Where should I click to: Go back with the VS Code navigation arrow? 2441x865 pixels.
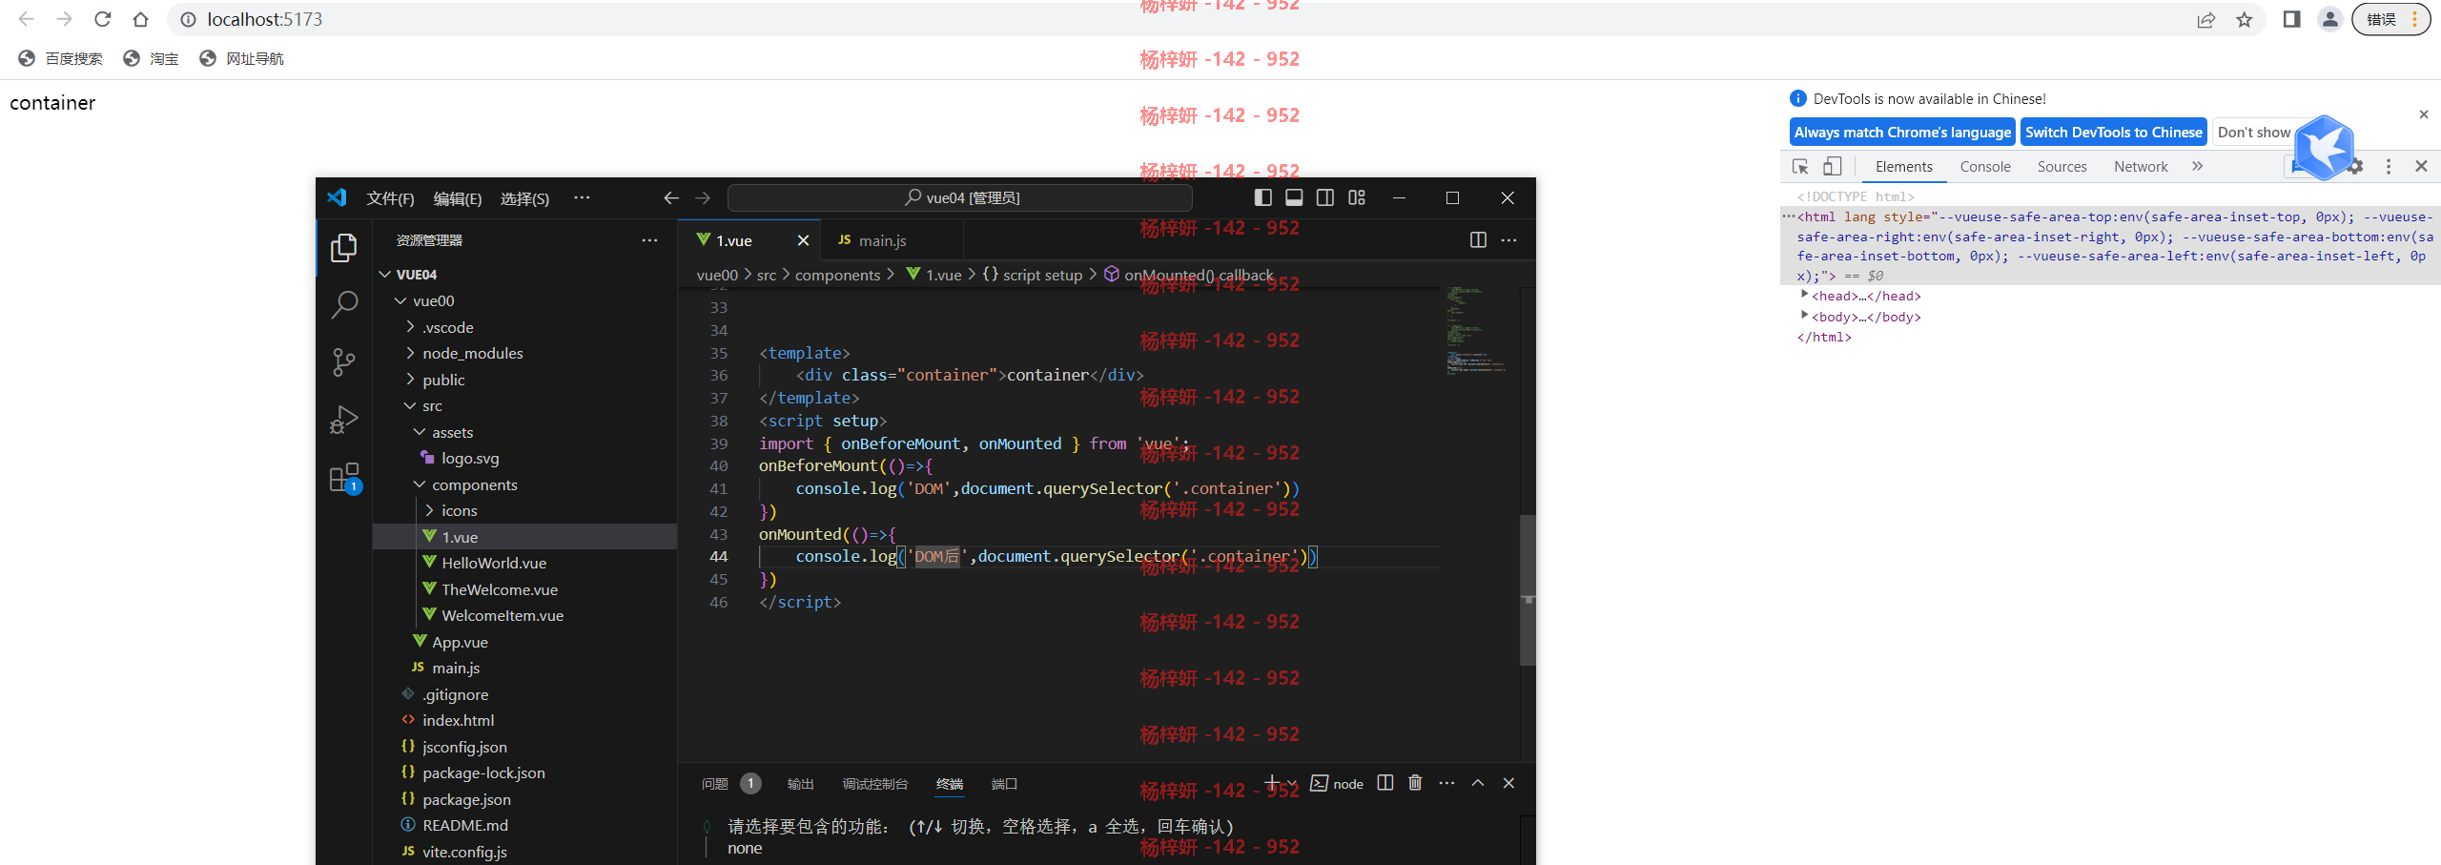coord(671,197)
